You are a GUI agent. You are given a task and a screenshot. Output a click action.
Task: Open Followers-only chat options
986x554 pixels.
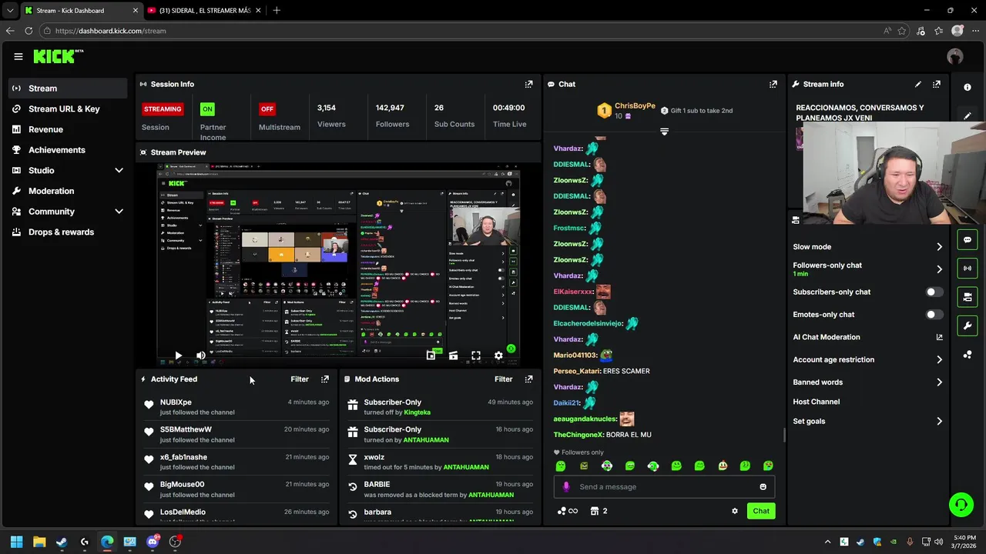tap(867, 269)
